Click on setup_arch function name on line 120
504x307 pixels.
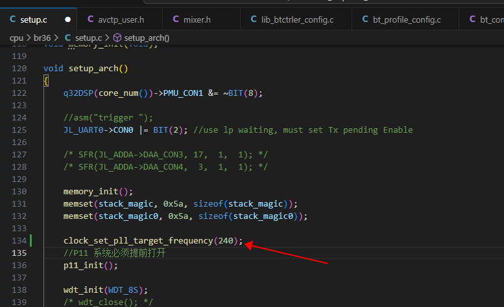pyautogui.click(x=93, y=68)
